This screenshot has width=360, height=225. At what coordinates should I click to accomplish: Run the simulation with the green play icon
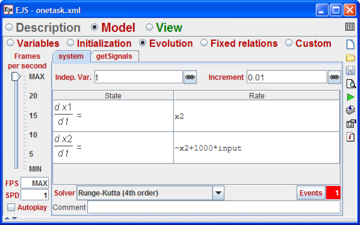[x=350, y=97]
